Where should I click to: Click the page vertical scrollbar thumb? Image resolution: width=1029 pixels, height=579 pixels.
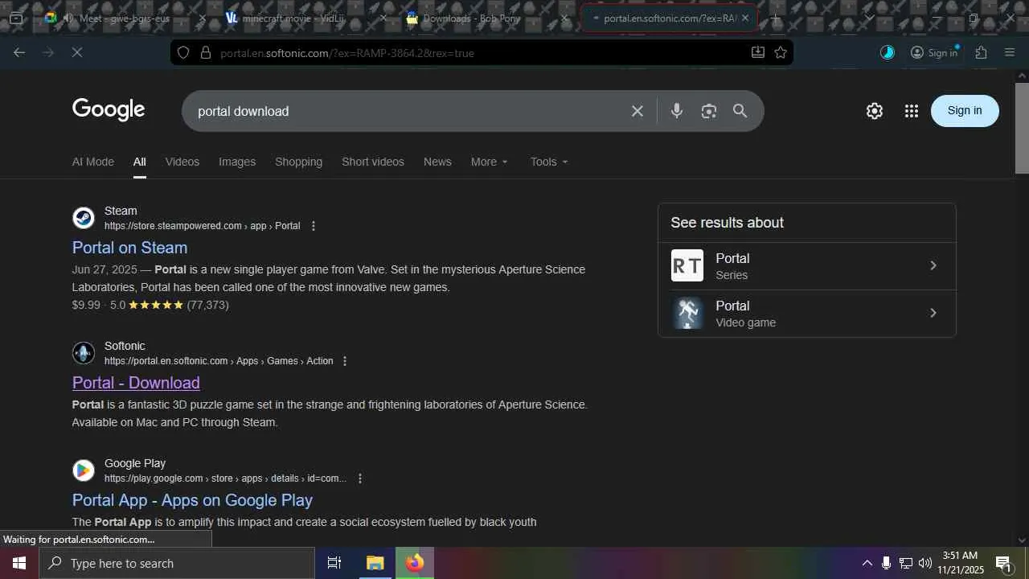pos(1022,129)
